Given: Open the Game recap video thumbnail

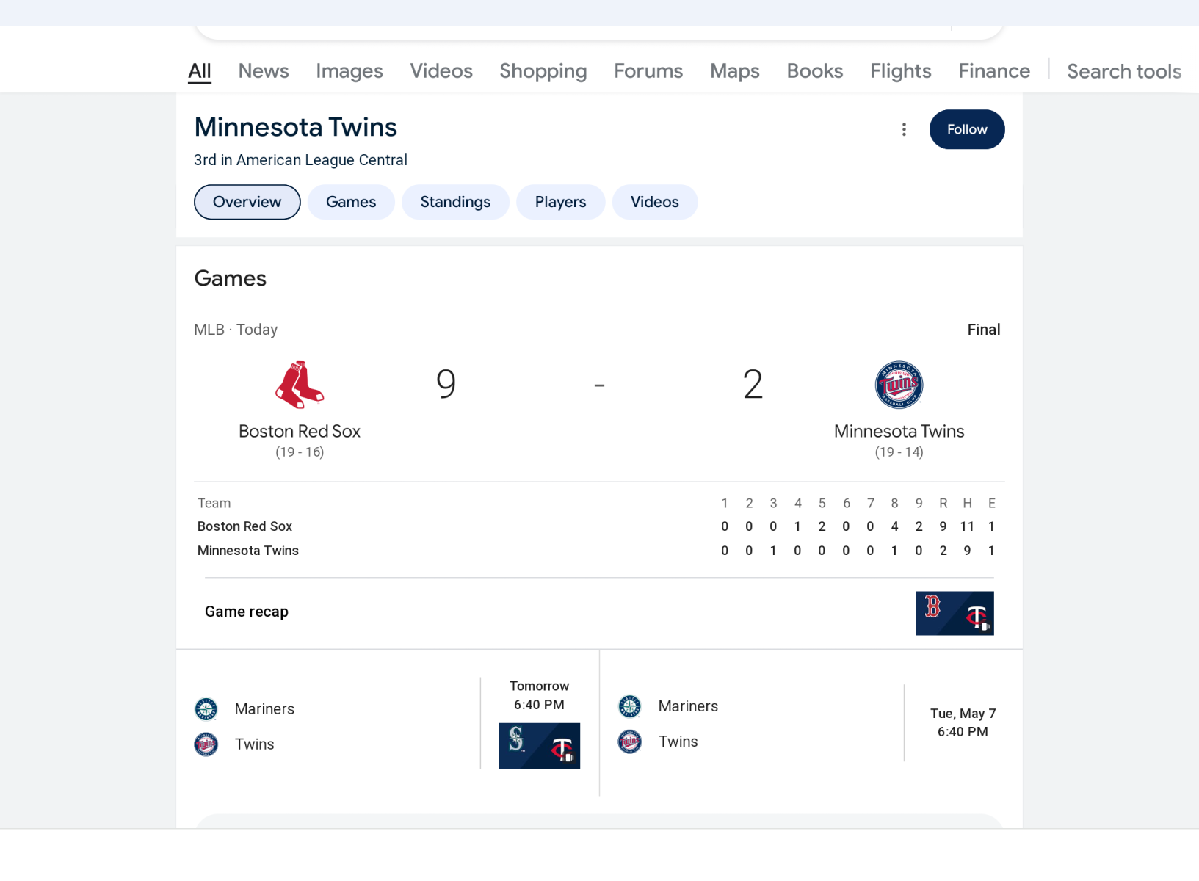Looking at the screenshot, I should pyautogui.click(x=955, y=613).
